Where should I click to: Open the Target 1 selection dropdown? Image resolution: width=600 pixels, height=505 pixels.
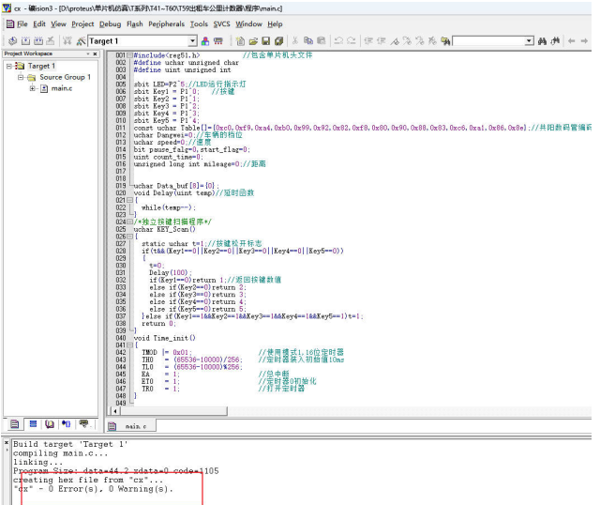(x=192, y=41)
